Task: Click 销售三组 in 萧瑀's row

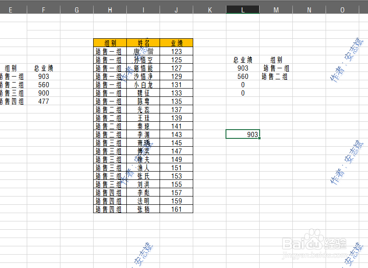Action: [x=108, y=143]
